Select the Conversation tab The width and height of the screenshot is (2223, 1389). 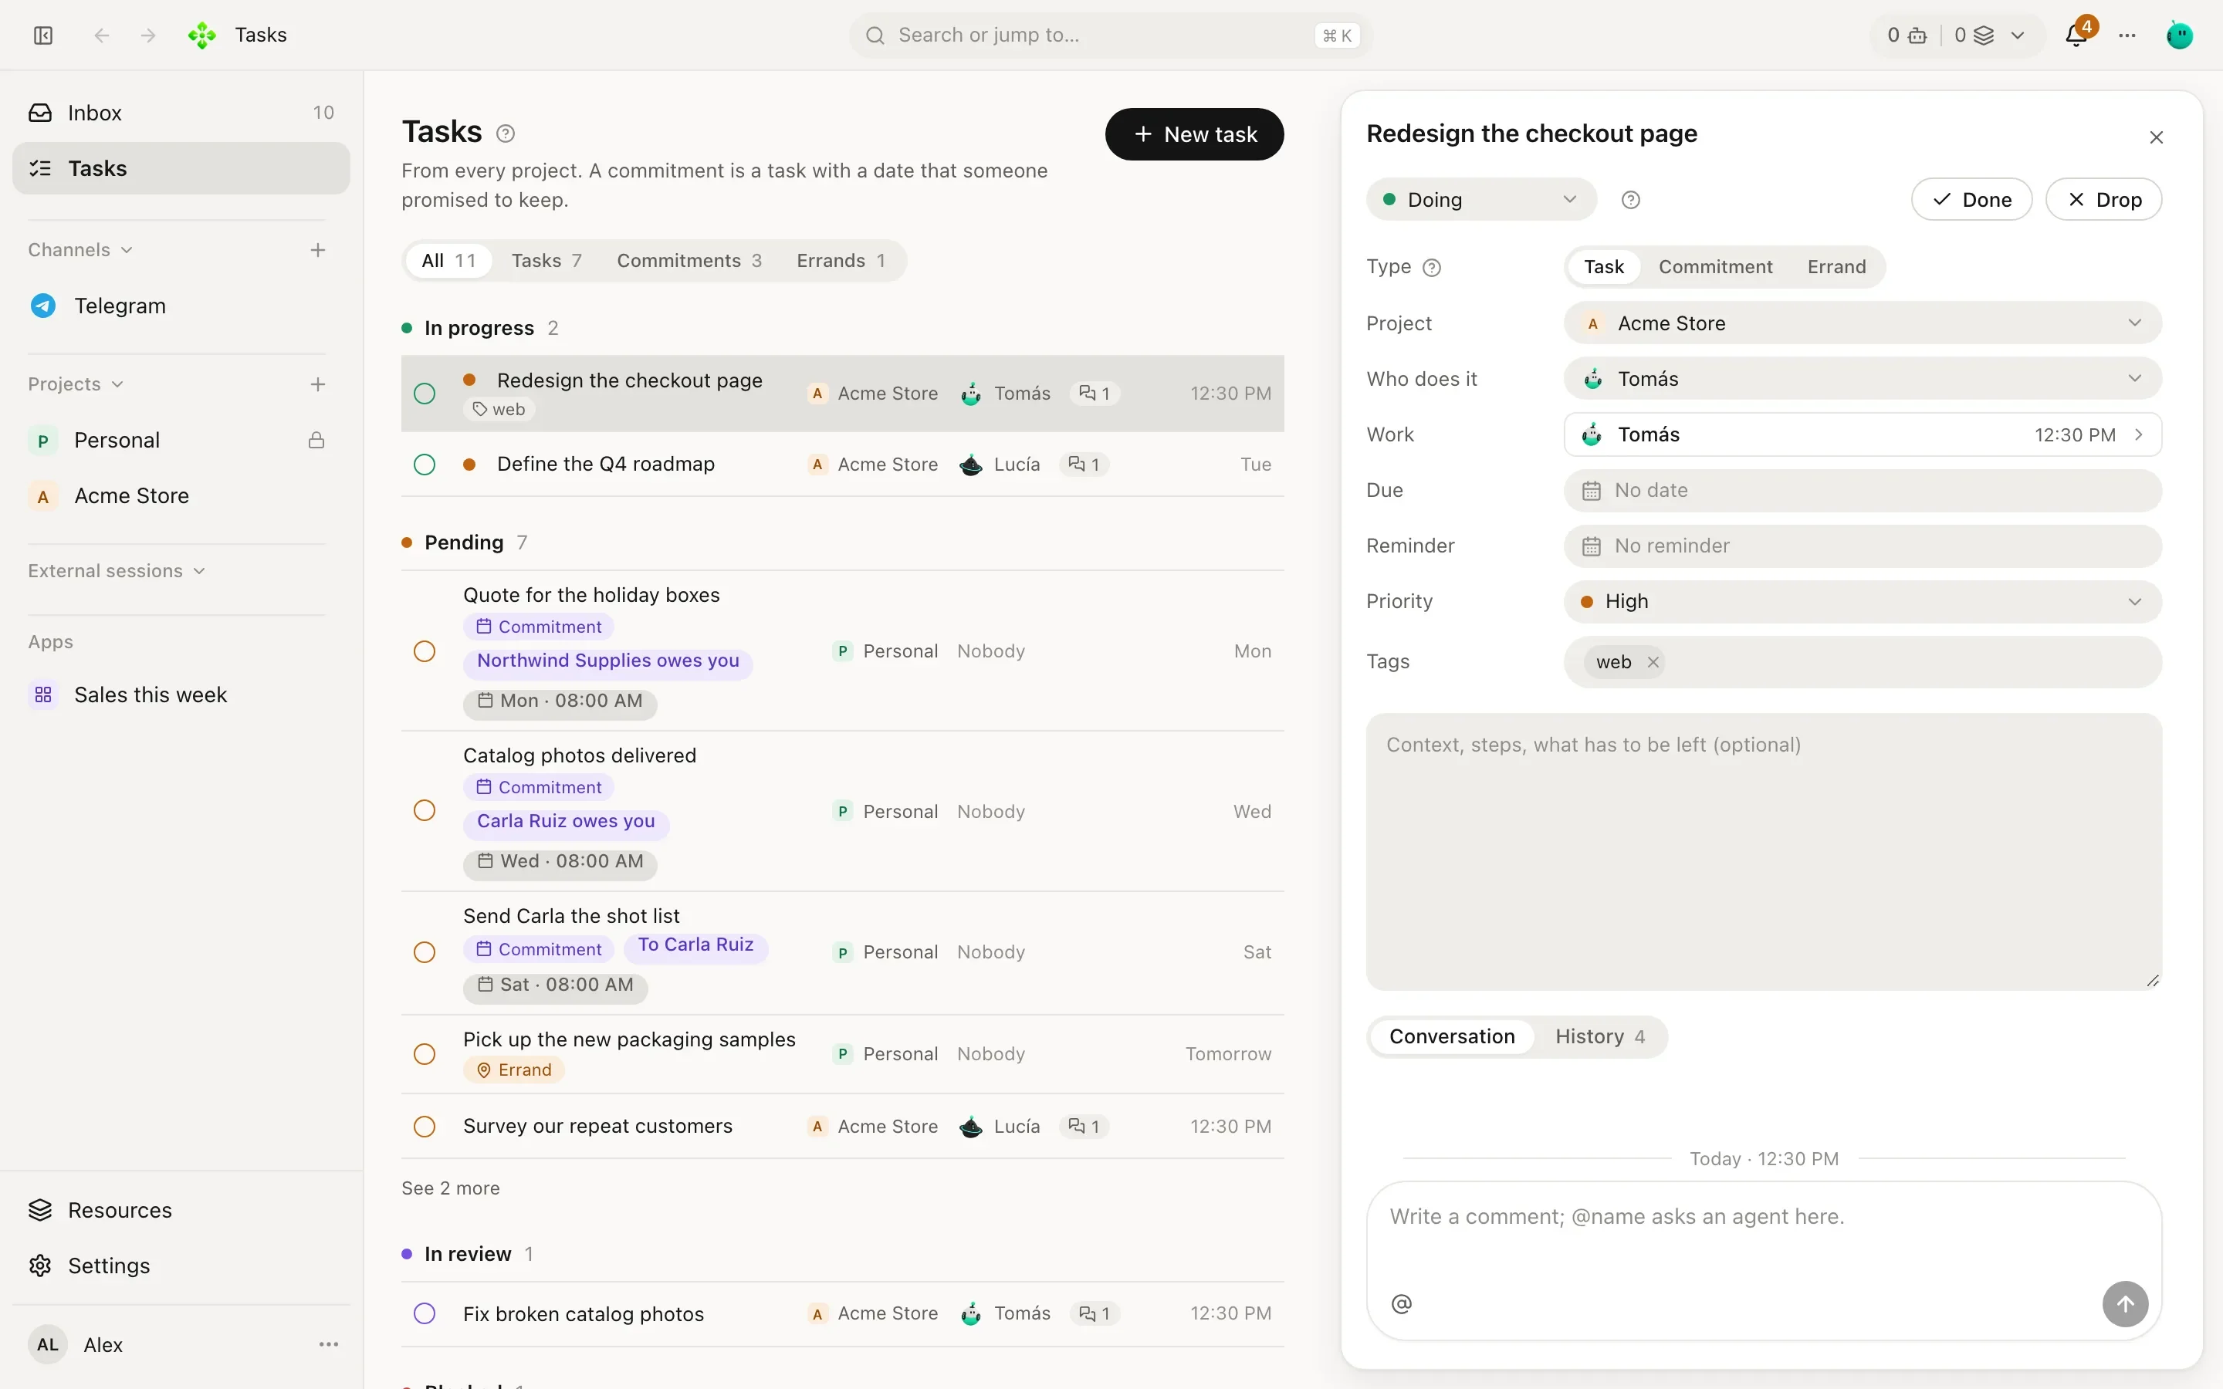(x=1451, y=1036)
